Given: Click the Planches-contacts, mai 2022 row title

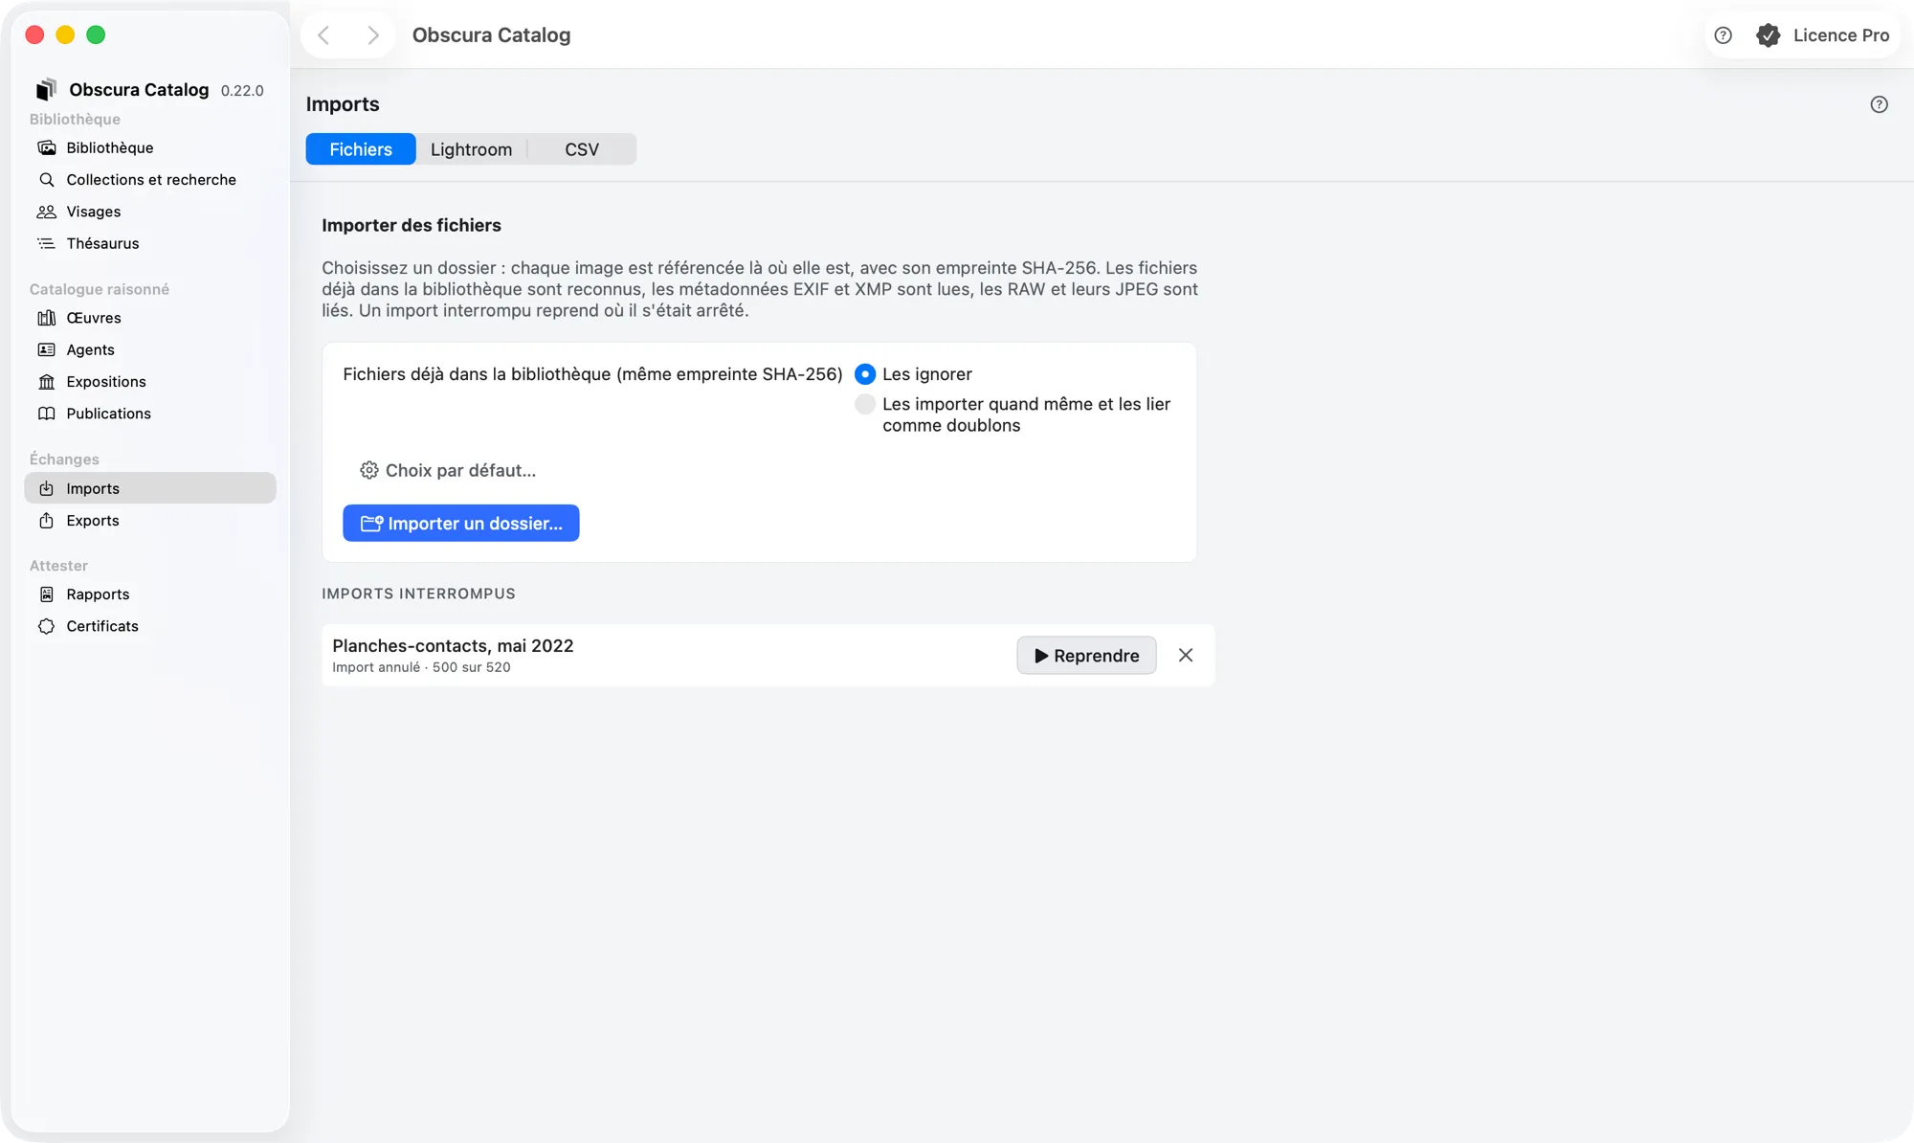Looking at the screenshot, I should pyautogui.click(x=453, y=645).
